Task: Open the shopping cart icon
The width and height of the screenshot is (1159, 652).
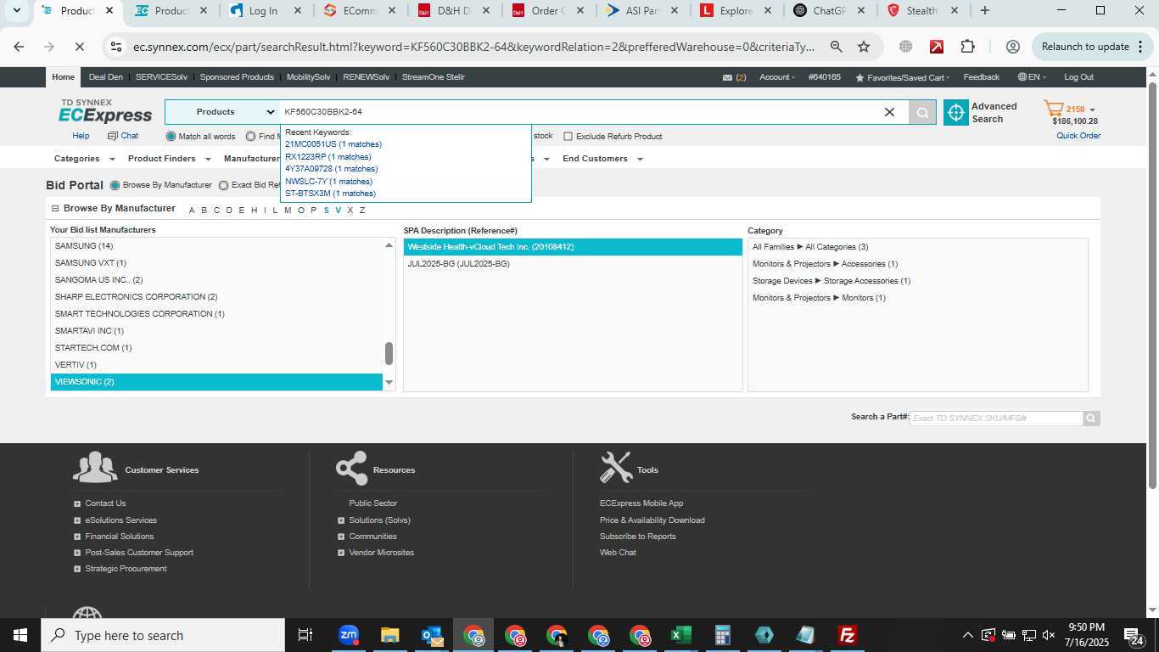Action: [1053, 109]
